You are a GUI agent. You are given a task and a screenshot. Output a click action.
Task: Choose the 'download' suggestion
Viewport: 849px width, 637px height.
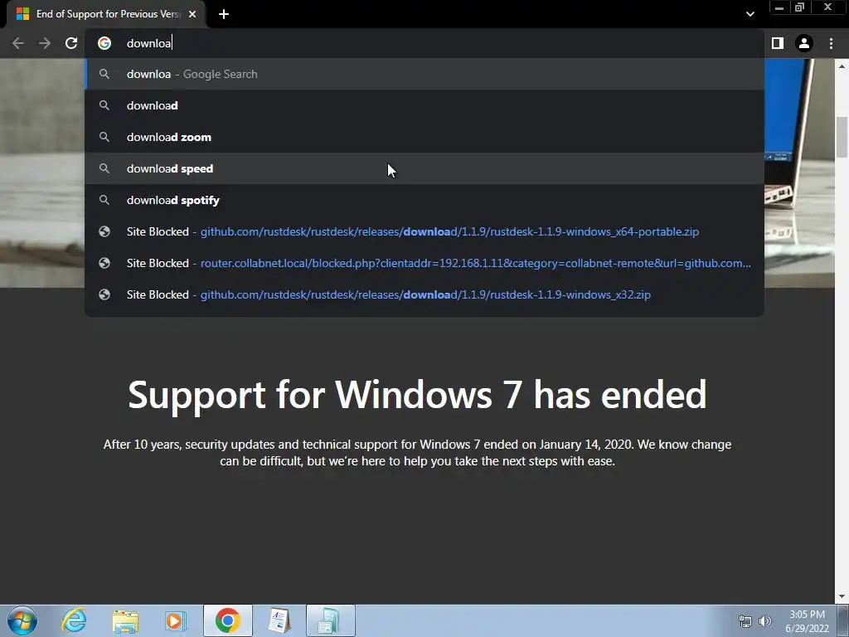point(424,105)
